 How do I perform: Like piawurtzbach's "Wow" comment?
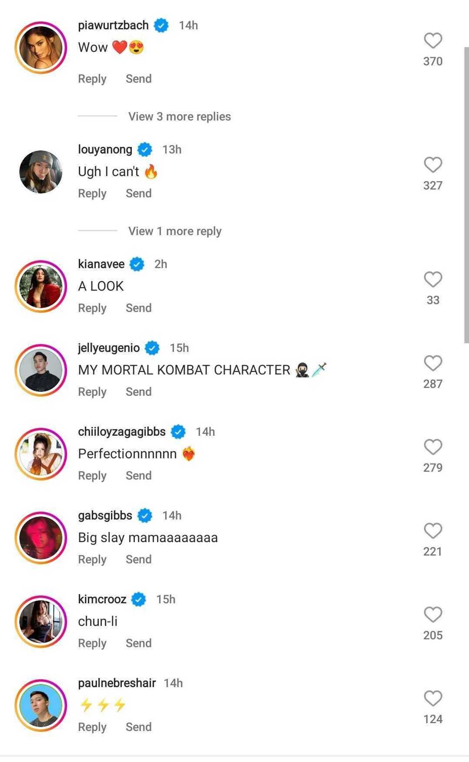coord(433,41)
